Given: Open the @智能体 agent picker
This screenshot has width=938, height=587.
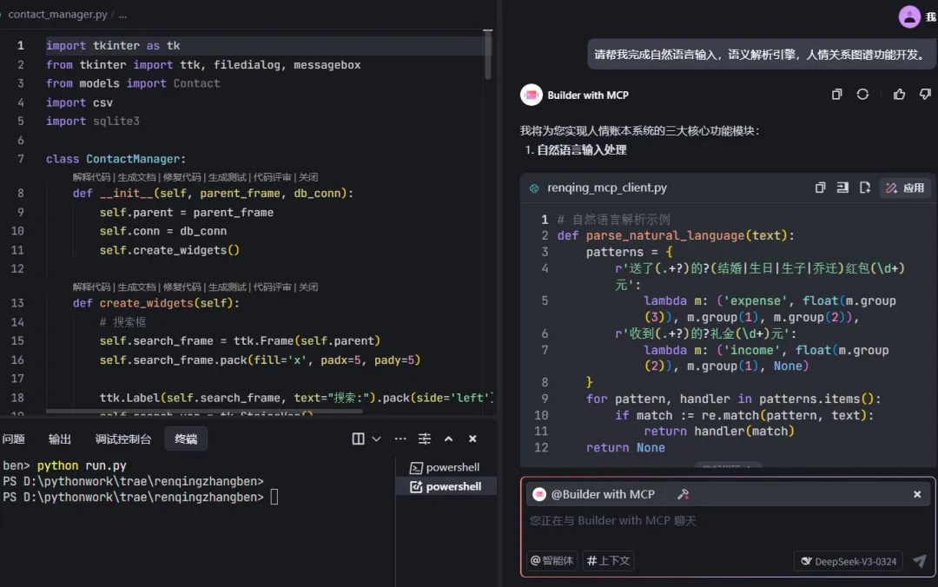Looking at the screenshot, I should pos(552,561).
